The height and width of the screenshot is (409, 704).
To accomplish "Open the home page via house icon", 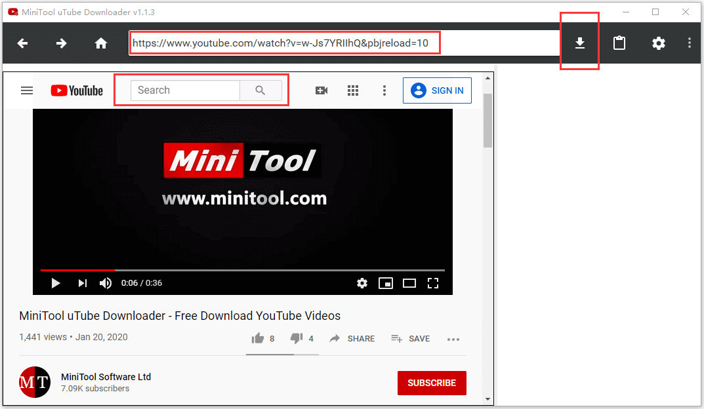I will (101, 43).
